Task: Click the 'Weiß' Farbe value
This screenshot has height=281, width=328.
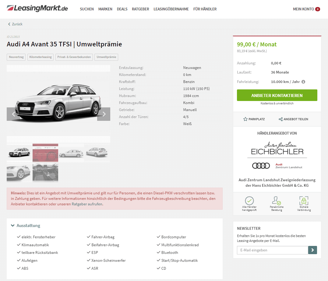Action: coord(187,124)
